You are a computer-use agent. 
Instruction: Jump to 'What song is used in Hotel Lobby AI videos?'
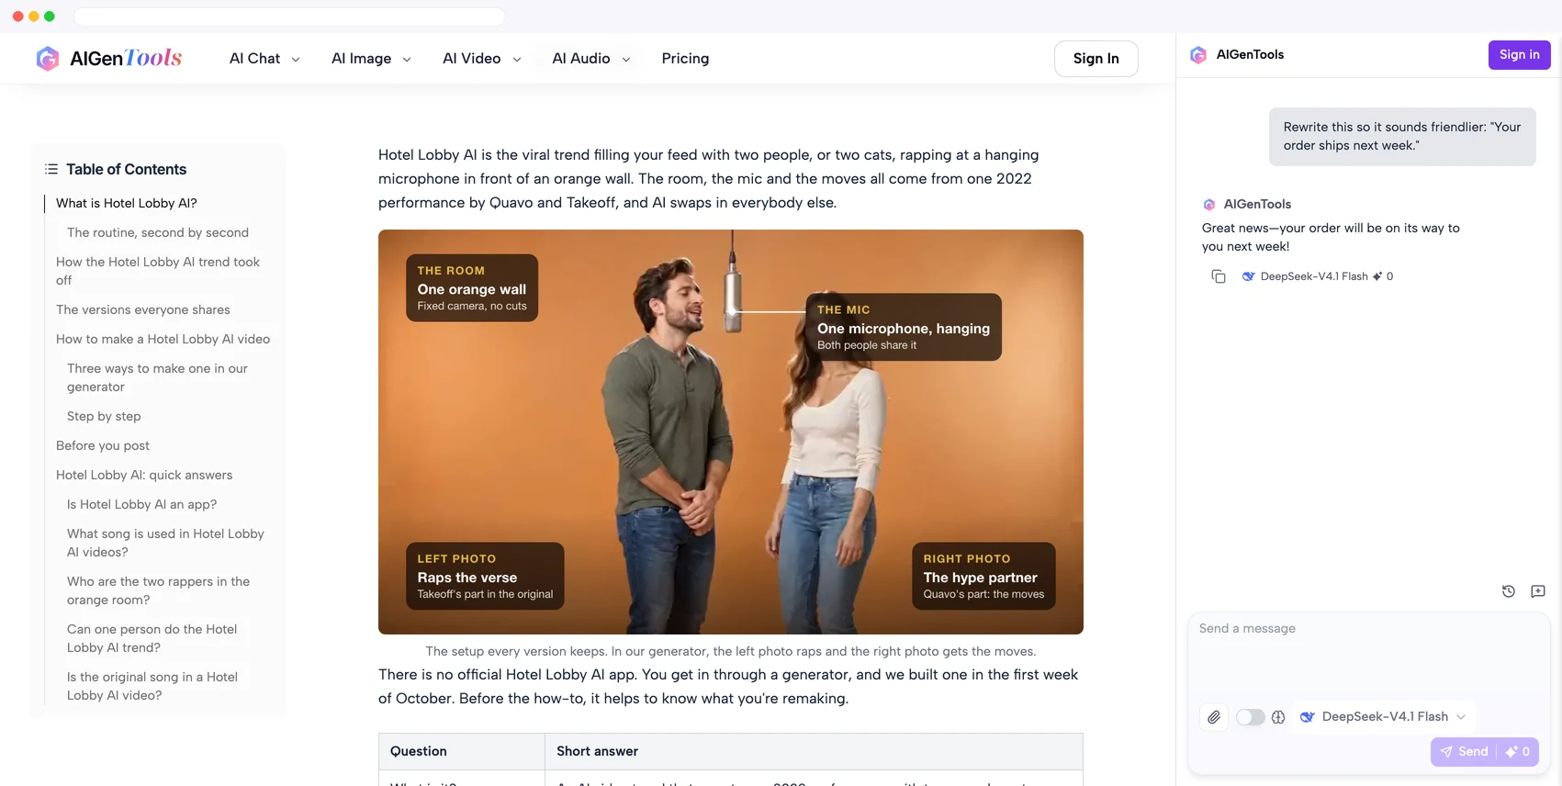(165, 543)
